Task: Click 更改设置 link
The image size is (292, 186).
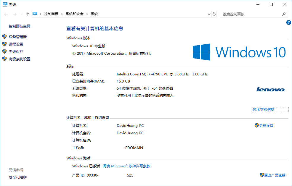Action: [266, 126]
